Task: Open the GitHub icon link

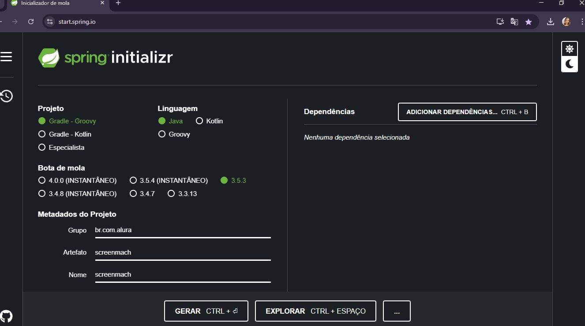Action: click(6, 316)
